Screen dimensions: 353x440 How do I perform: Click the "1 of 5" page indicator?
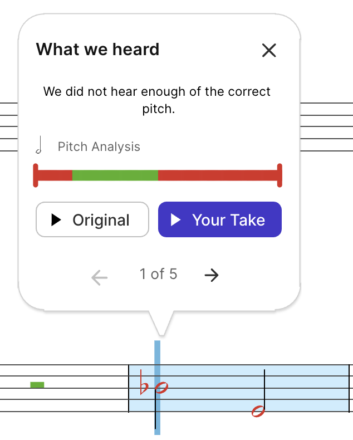(158, 274)
